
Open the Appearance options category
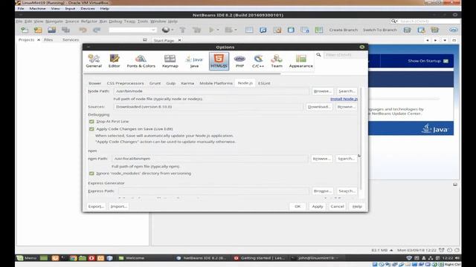[x=300, y=61]
